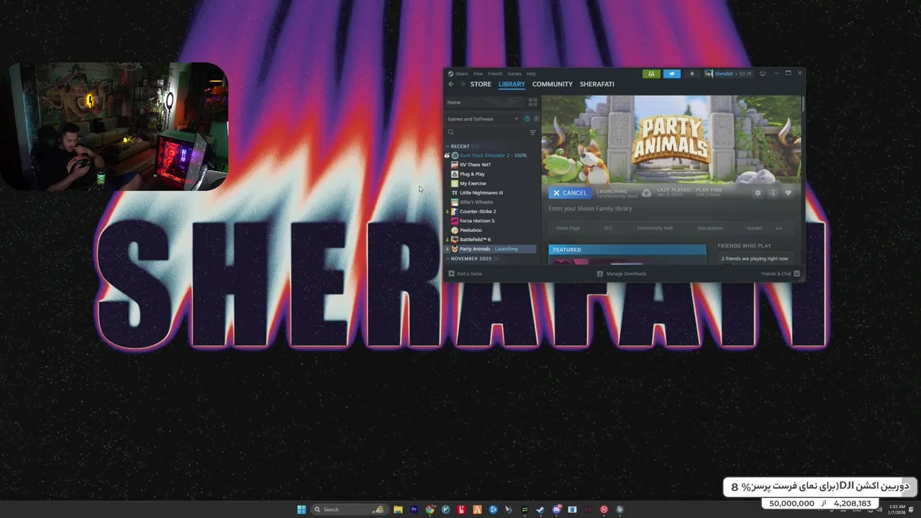Select Plug & Play in library
The width and height of the screenshot is (921, 518).
[x=491, y=174]
